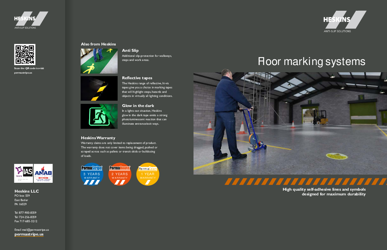387x250 pixels.
Task: Click the Also from Heskins heading
Action: coord(98,44)
